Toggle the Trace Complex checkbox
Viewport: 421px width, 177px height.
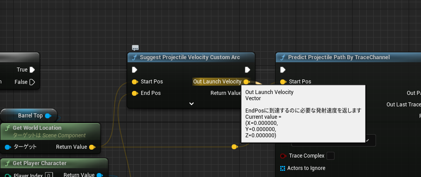click(331, 156)
